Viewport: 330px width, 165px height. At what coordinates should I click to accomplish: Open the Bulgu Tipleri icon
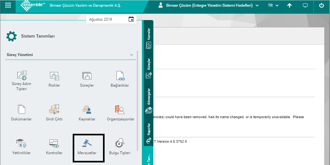tap(120, 143)
